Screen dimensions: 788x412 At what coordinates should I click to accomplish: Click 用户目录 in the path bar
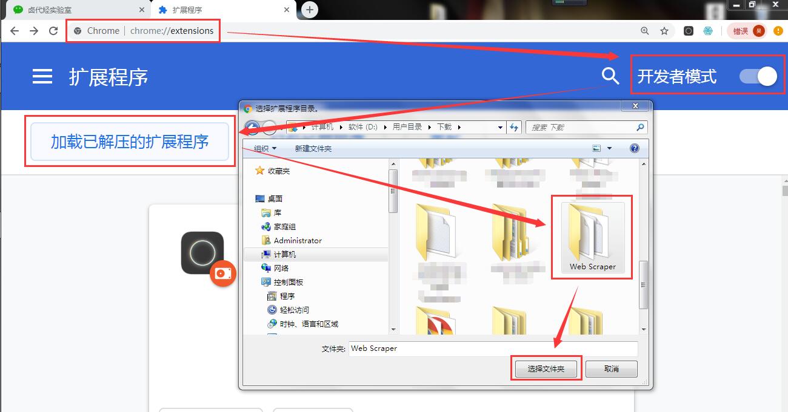[x=407, y=127]
